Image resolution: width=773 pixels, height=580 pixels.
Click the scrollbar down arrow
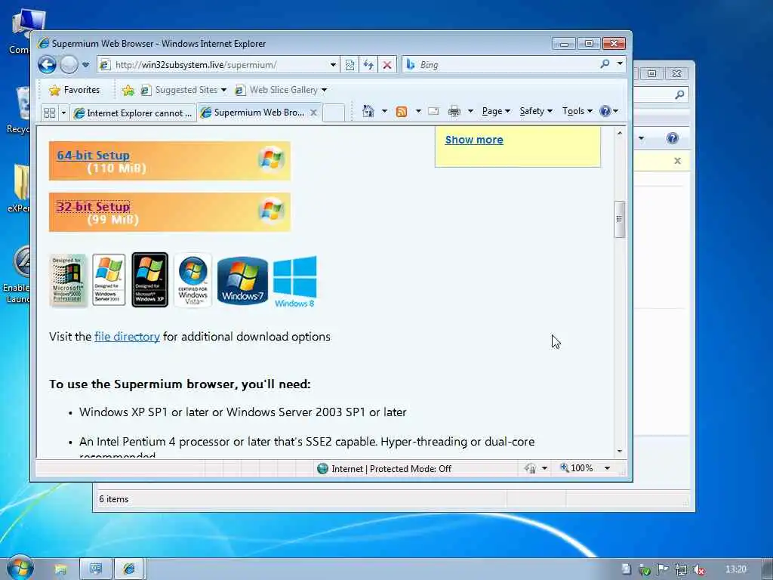click(620, 452)
